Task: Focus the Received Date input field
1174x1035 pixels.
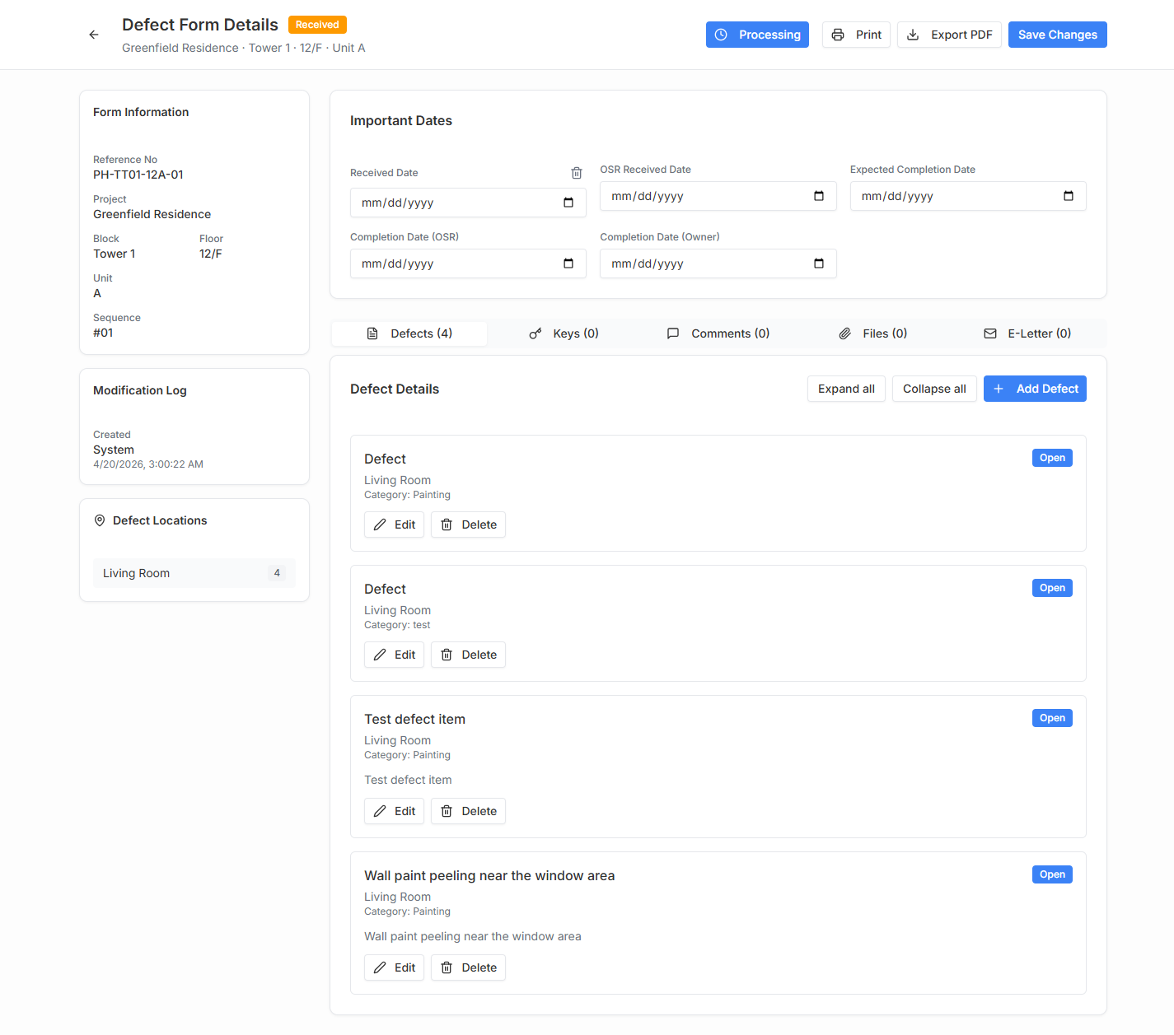Action: pyautogui.click(x=468, y=203)
